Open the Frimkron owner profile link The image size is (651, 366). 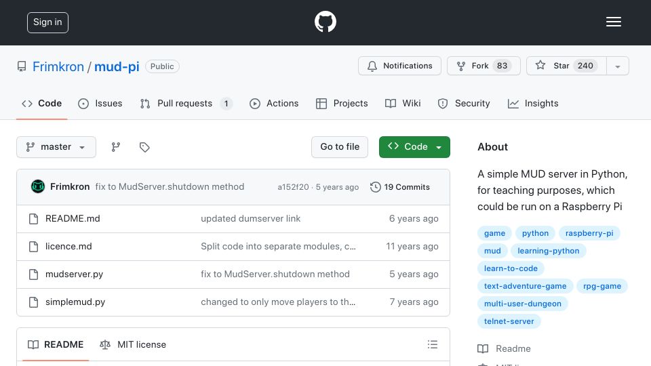(58, 66)
